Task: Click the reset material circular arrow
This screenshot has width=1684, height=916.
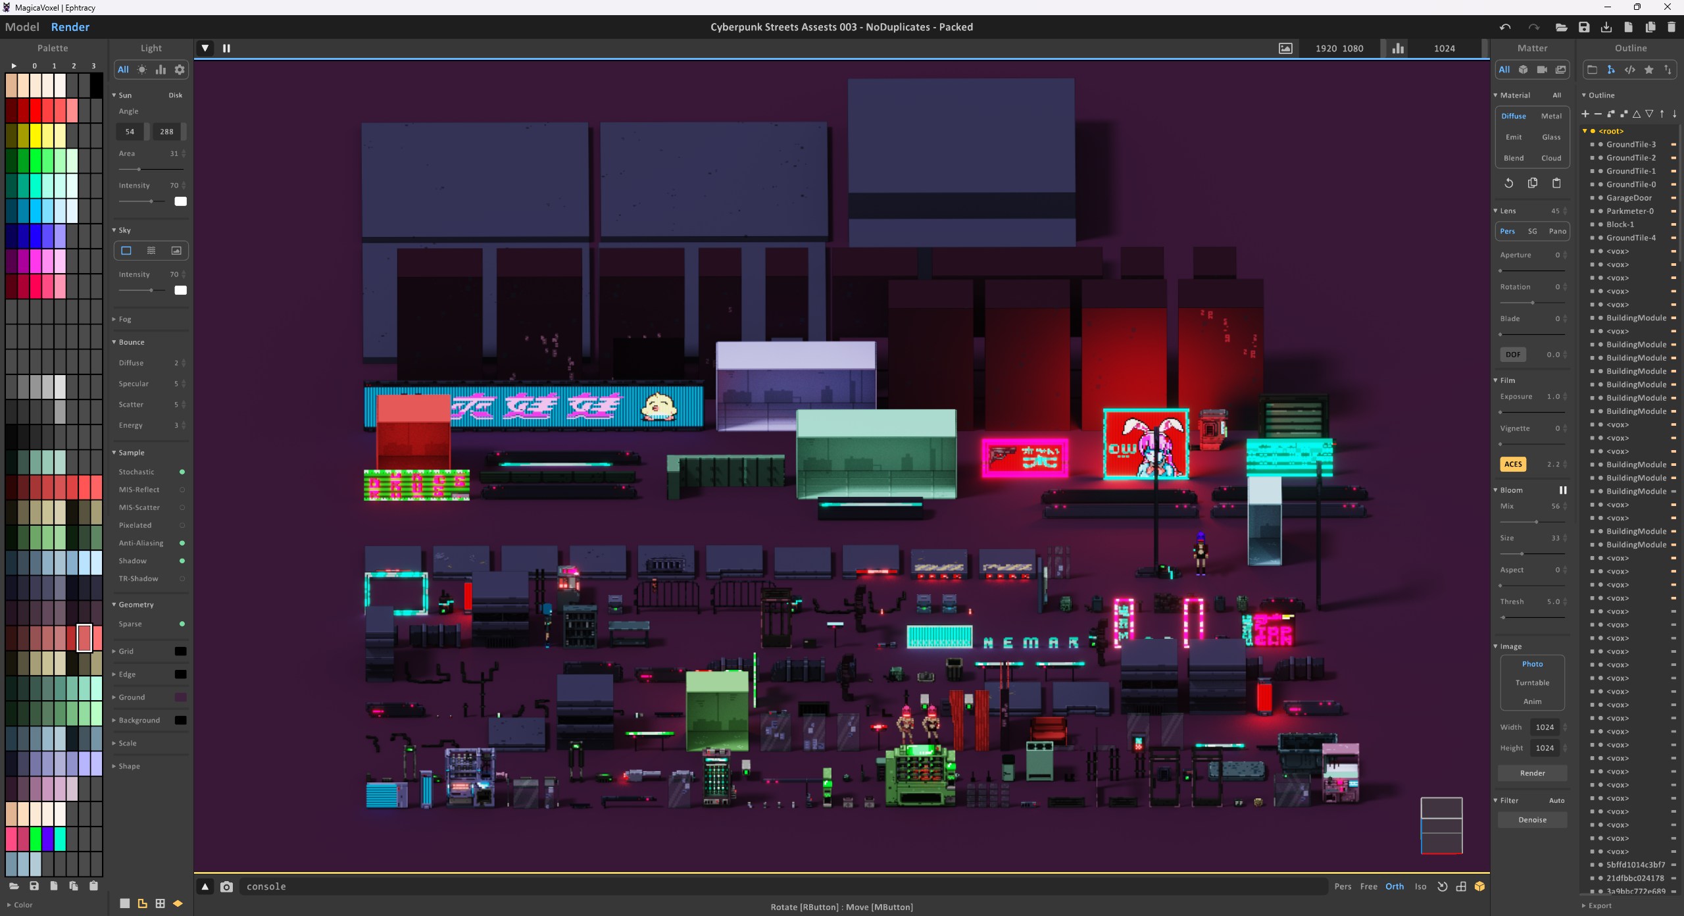Action: coord(1509,183)
